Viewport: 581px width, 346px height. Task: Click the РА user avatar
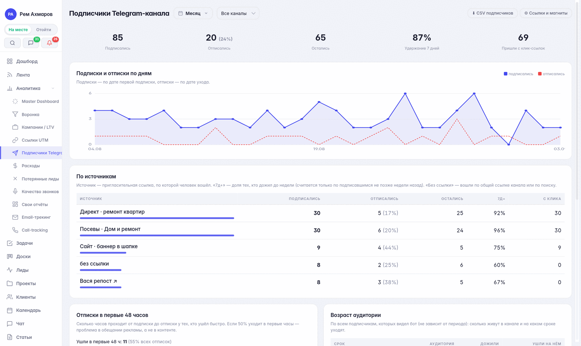coord(11,14)
